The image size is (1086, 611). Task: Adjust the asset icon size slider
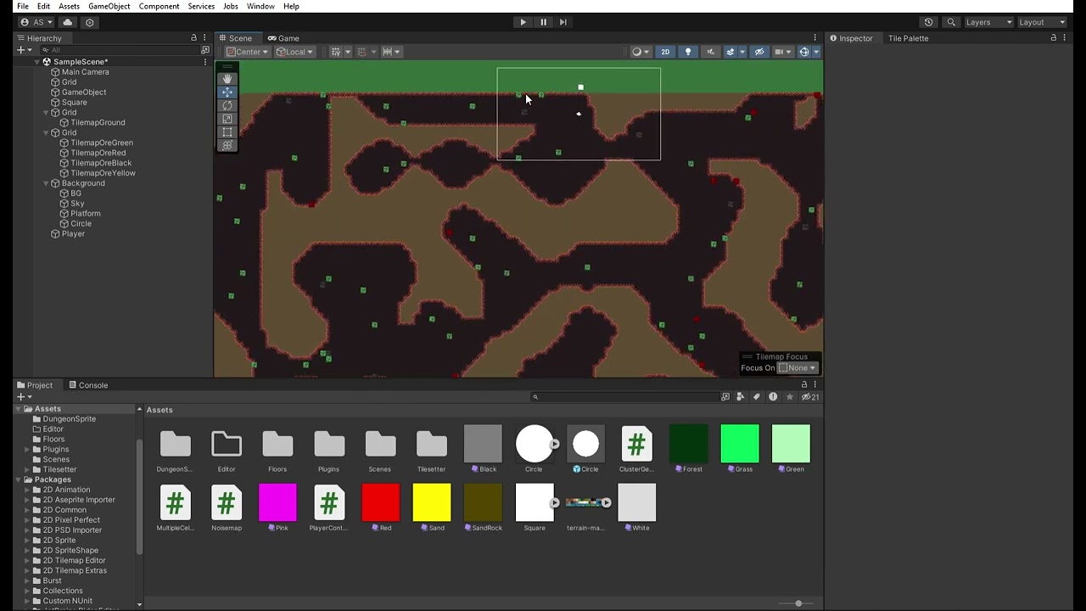(798, 603)
